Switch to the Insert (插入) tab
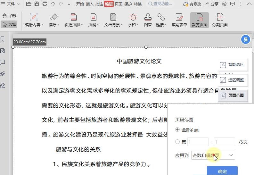 tap(89, 4)
